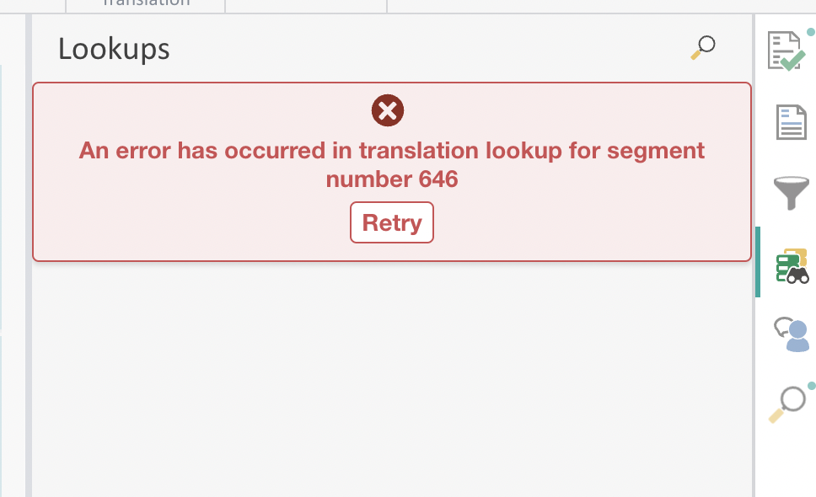The height and width of the screenshot is (497, 816).
Task: Retry the translation lookup for segment 646
Action: point(391,222)
